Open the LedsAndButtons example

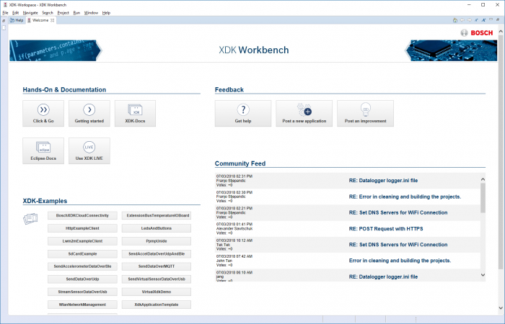(x=157, y=228)
